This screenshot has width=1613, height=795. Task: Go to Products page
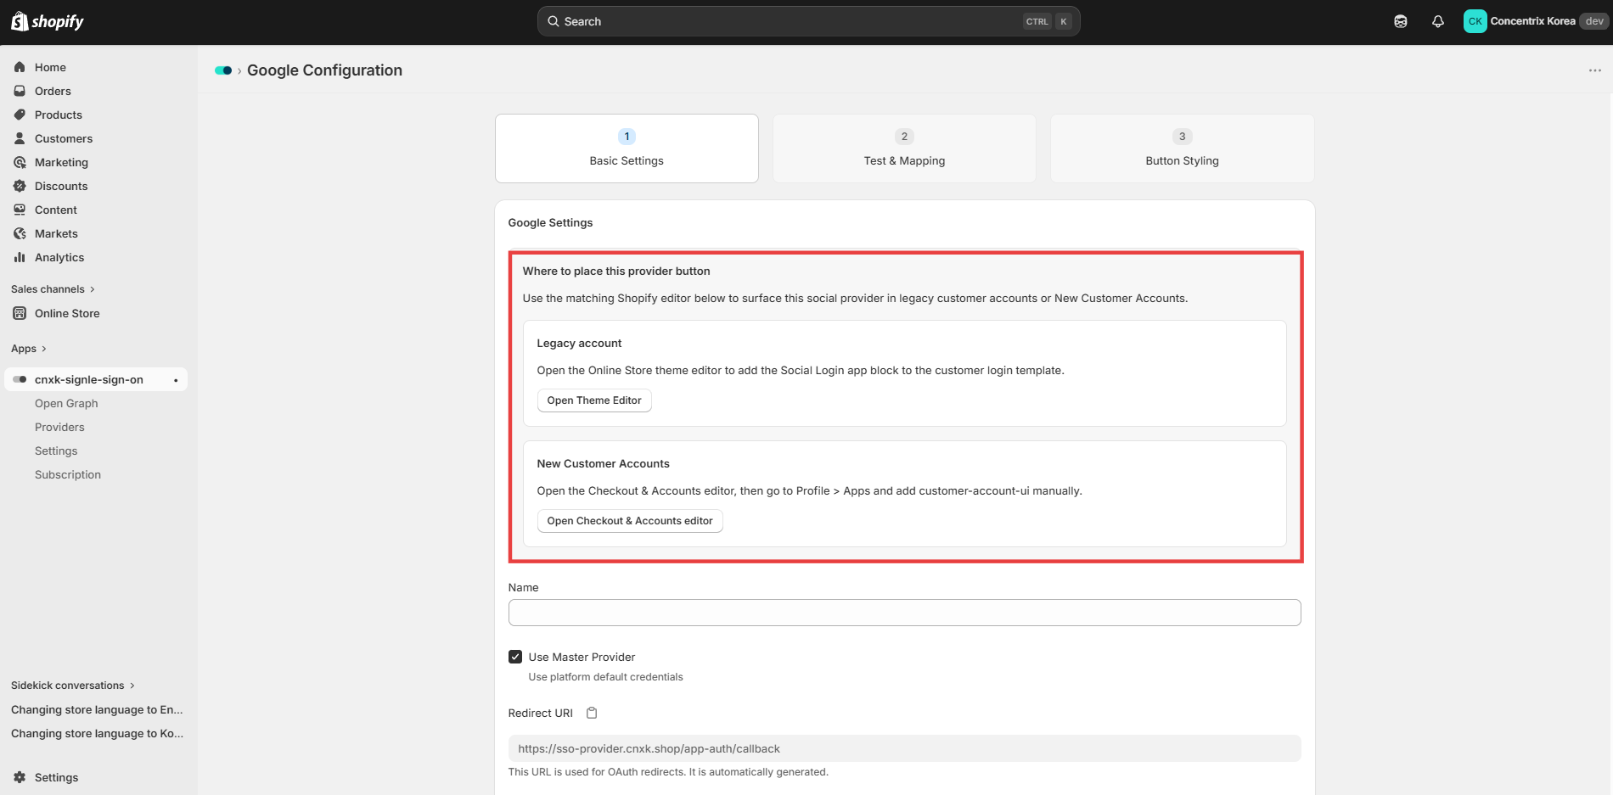[x=59, y=115]
